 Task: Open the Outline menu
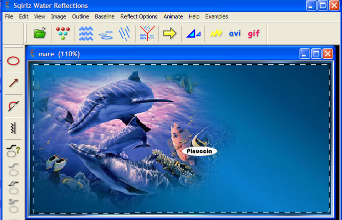pyautogui.click(x=80, y=16)
